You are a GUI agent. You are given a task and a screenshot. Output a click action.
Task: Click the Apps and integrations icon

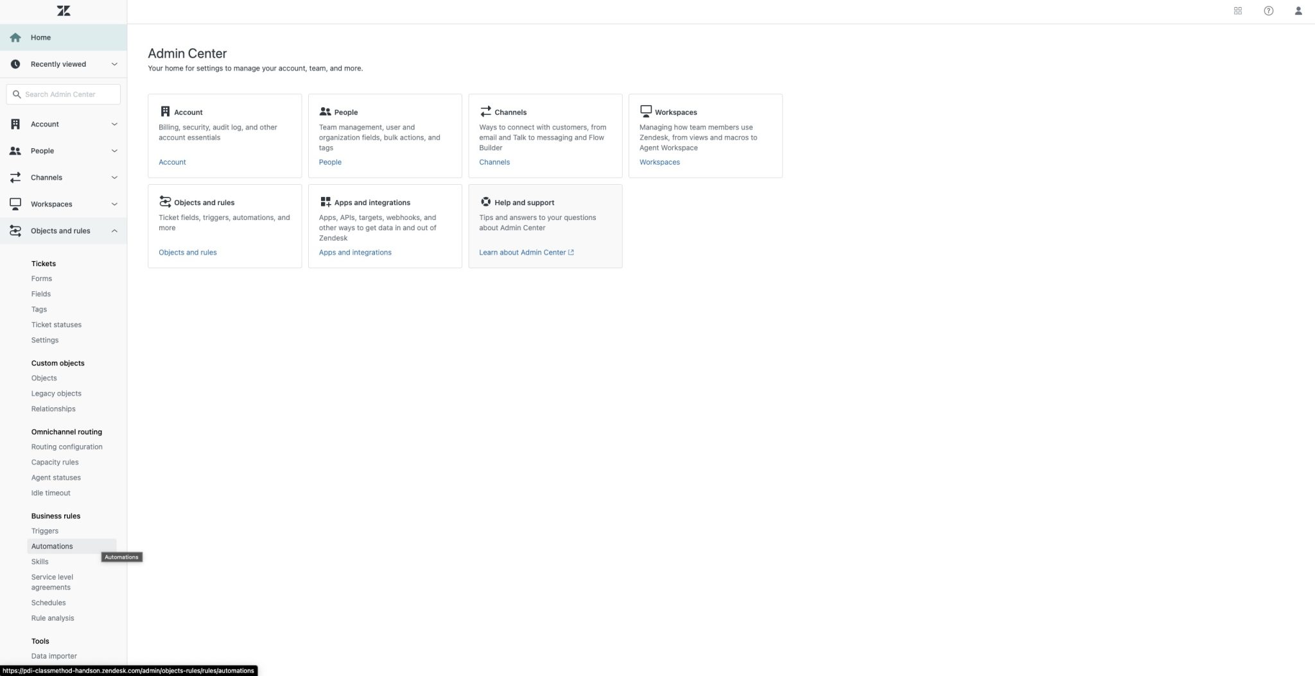click(324, 201)
